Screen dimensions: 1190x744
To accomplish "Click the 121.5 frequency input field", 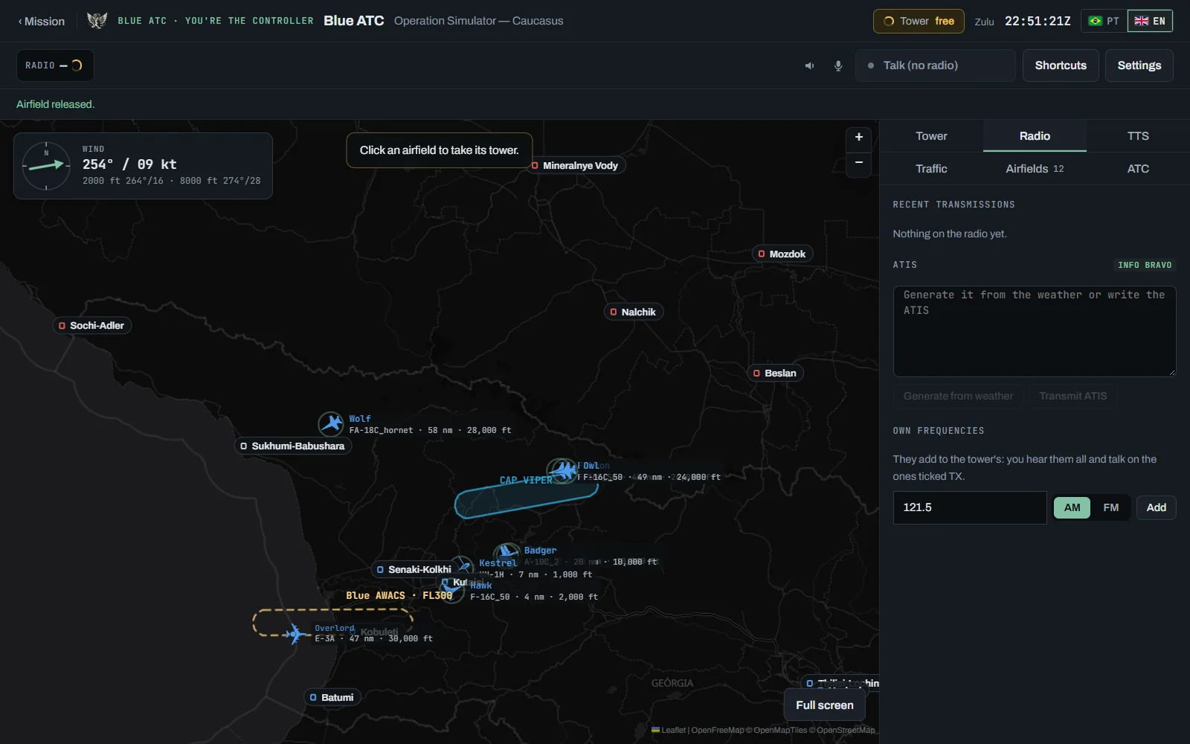I will tap(970, 507).
